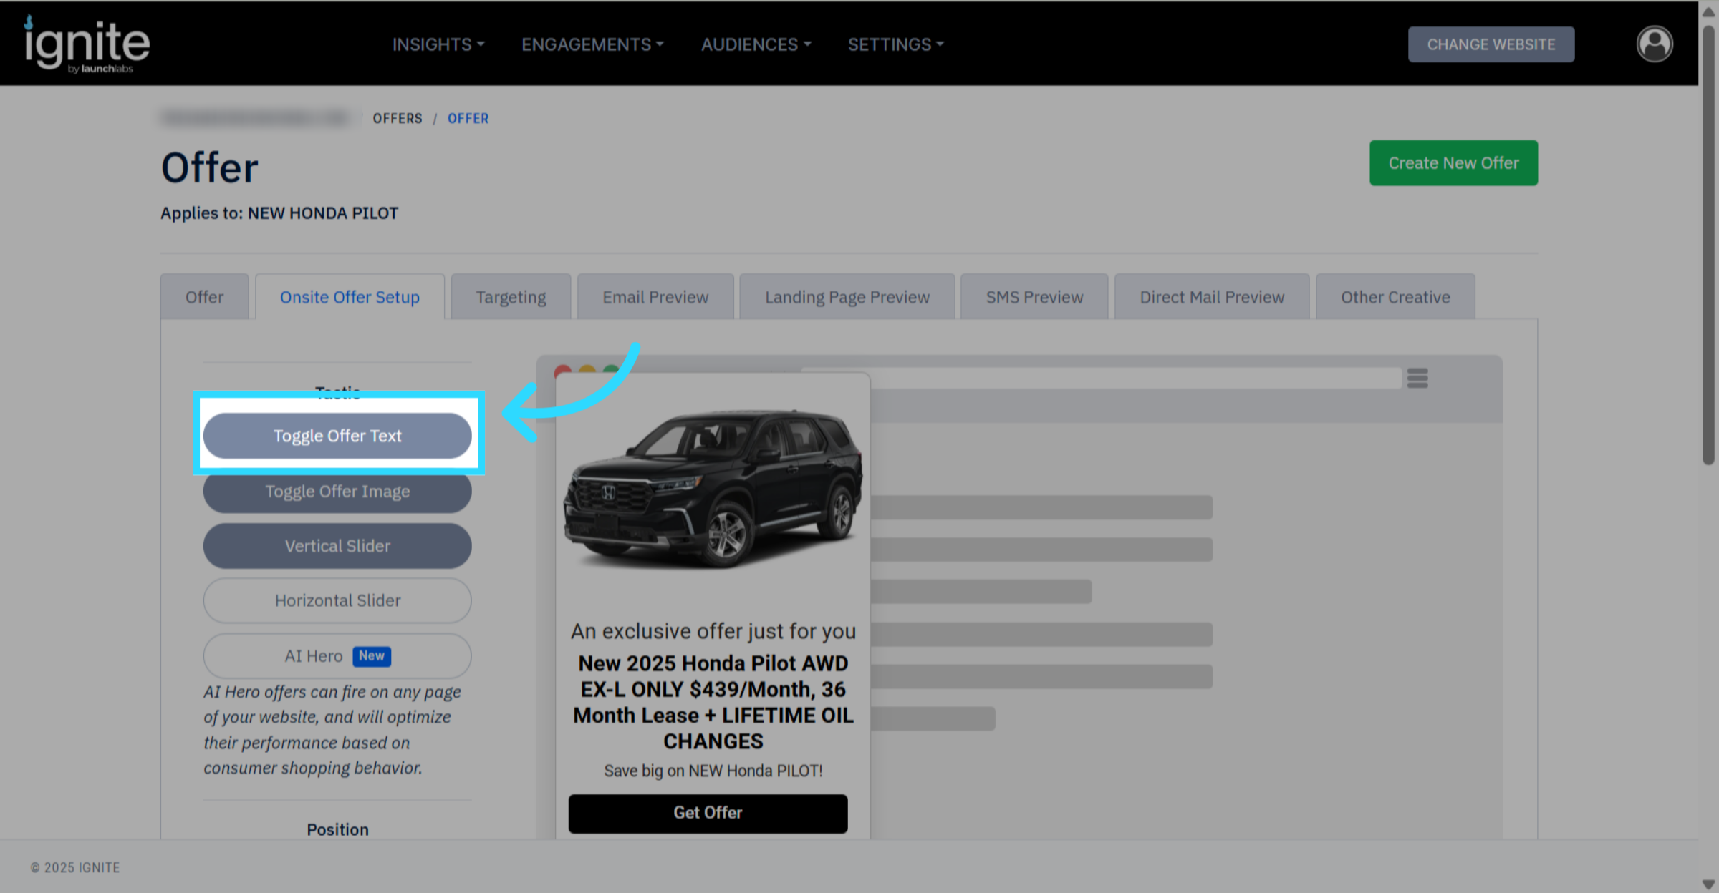Image resolution: width=1719 pixels, height=893 pixels.
Task: Switch to the Targeting tab
Action: pos(511,297)
